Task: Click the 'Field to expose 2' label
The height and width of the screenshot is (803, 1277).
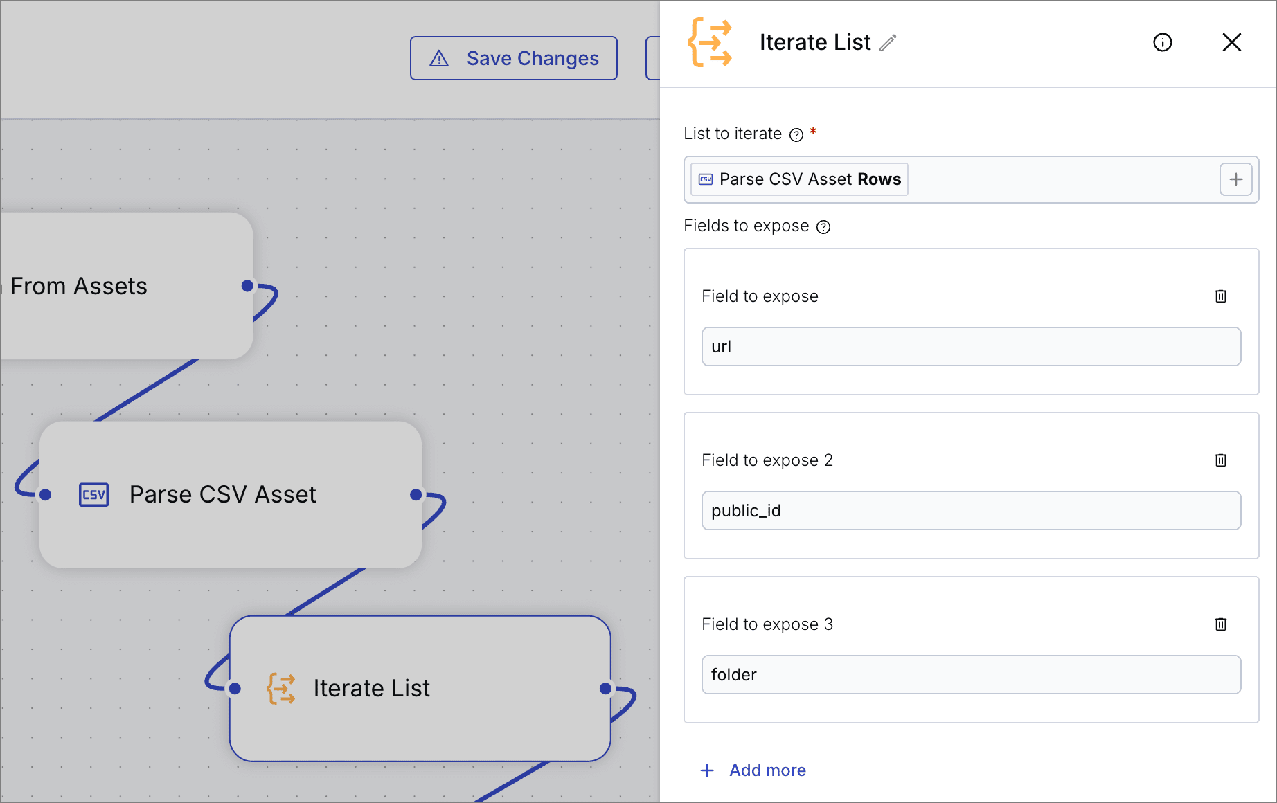Action: click(767, 460)
